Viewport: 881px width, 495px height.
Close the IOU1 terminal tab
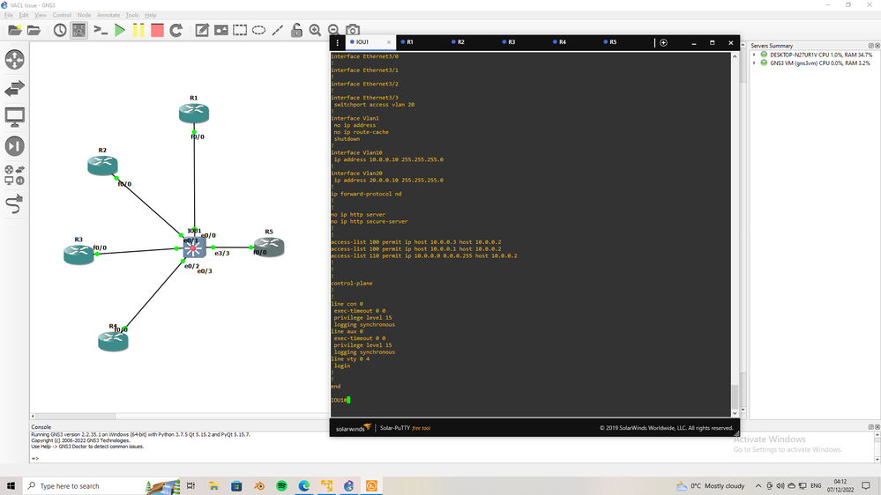388,42
